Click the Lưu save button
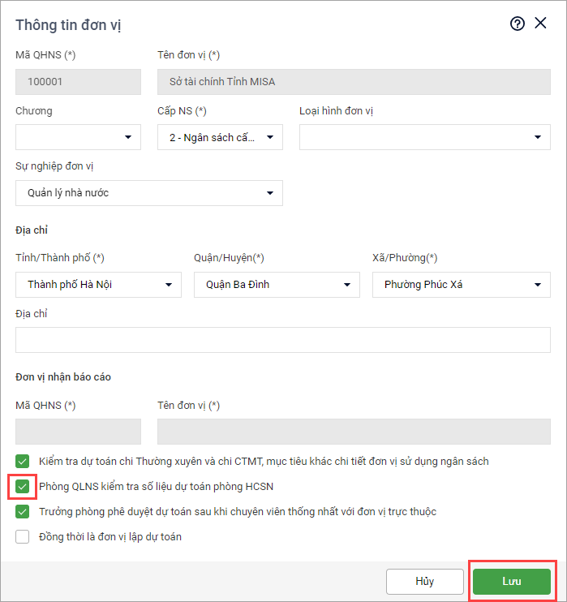The image size is (567, 602). [511, 582]
